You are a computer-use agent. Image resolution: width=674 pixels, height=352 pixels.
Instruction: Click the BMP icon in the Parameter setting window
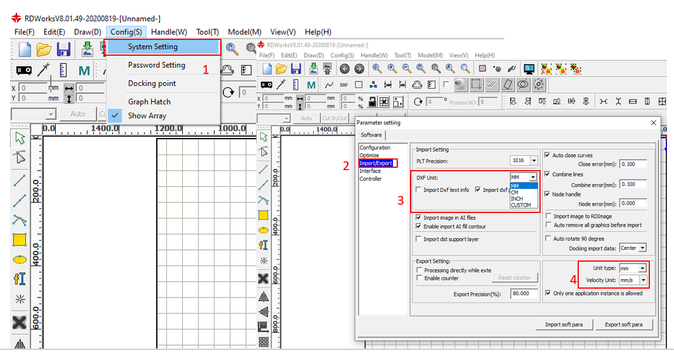[344, 85]
